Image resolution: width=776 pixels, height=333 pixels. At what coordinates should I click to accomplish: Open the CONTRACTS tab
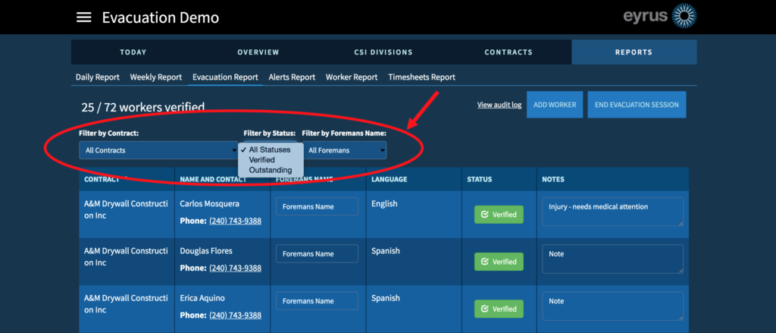click(508, 52)
